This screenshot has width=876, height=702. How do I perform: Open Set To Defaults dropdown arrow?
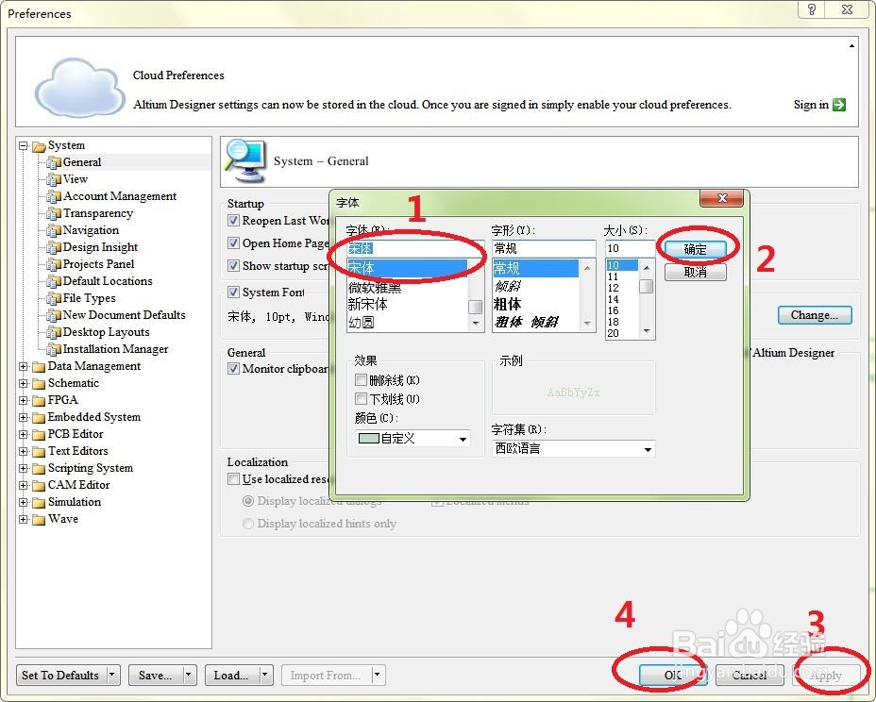pyautogui.click(x=112, y=676)
